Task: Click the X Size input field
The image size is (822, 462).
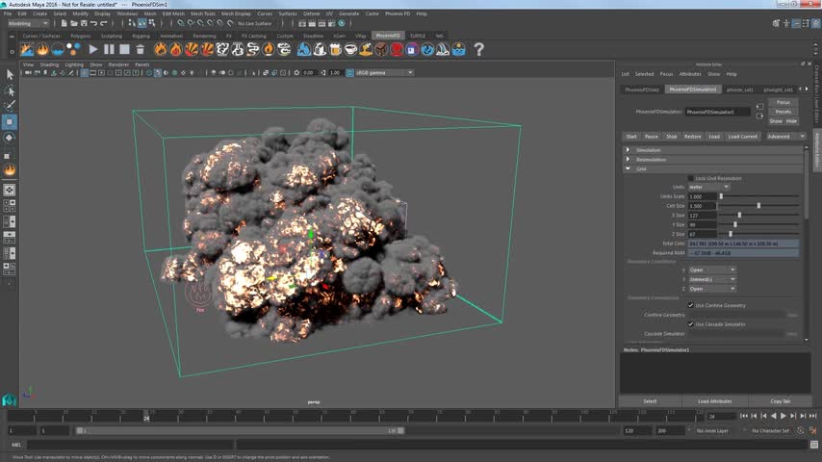Action: click(x=702, y=215)
